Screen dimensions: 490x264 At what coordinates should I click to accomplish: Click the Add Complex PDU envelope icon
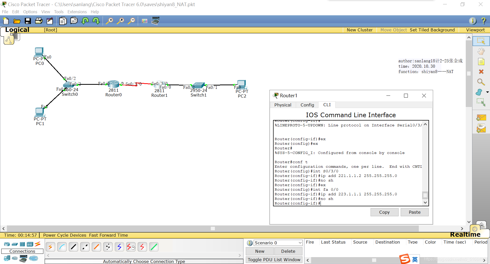(481, 128)
